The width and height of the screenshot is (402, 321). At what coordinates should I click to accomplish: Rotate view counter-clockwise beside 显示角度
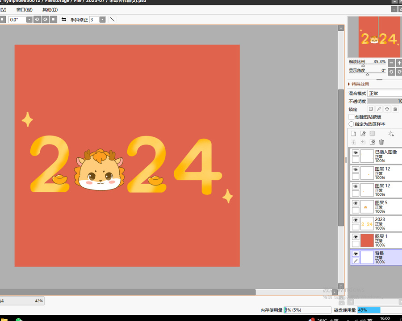point(391,72)
